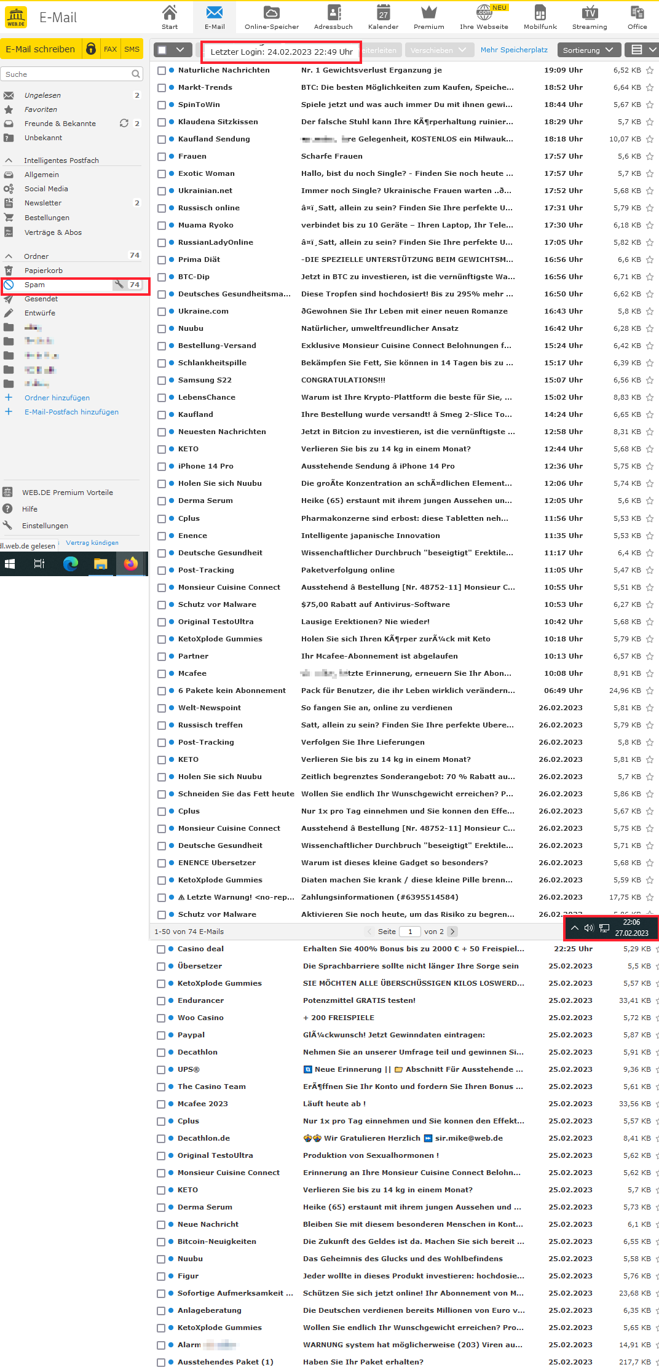Collapse the Ordner section
The height and width of the screenshot is (1370, 659).
(x=9, y=256)
